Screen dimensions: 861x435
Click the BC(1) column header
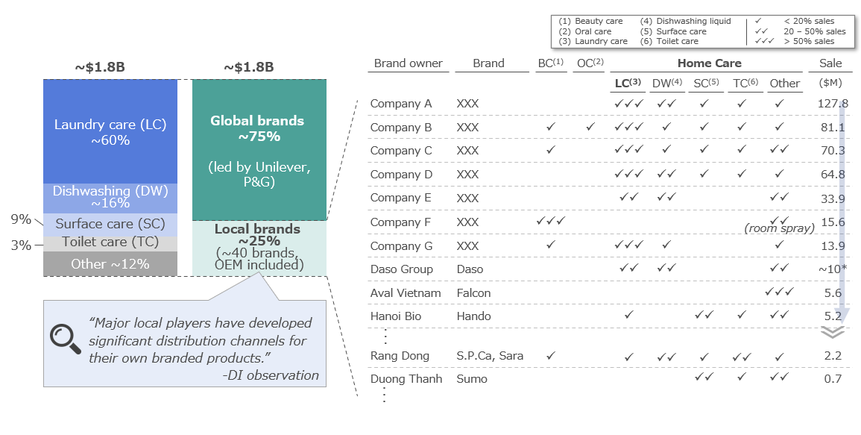click(x=551, y=63)
